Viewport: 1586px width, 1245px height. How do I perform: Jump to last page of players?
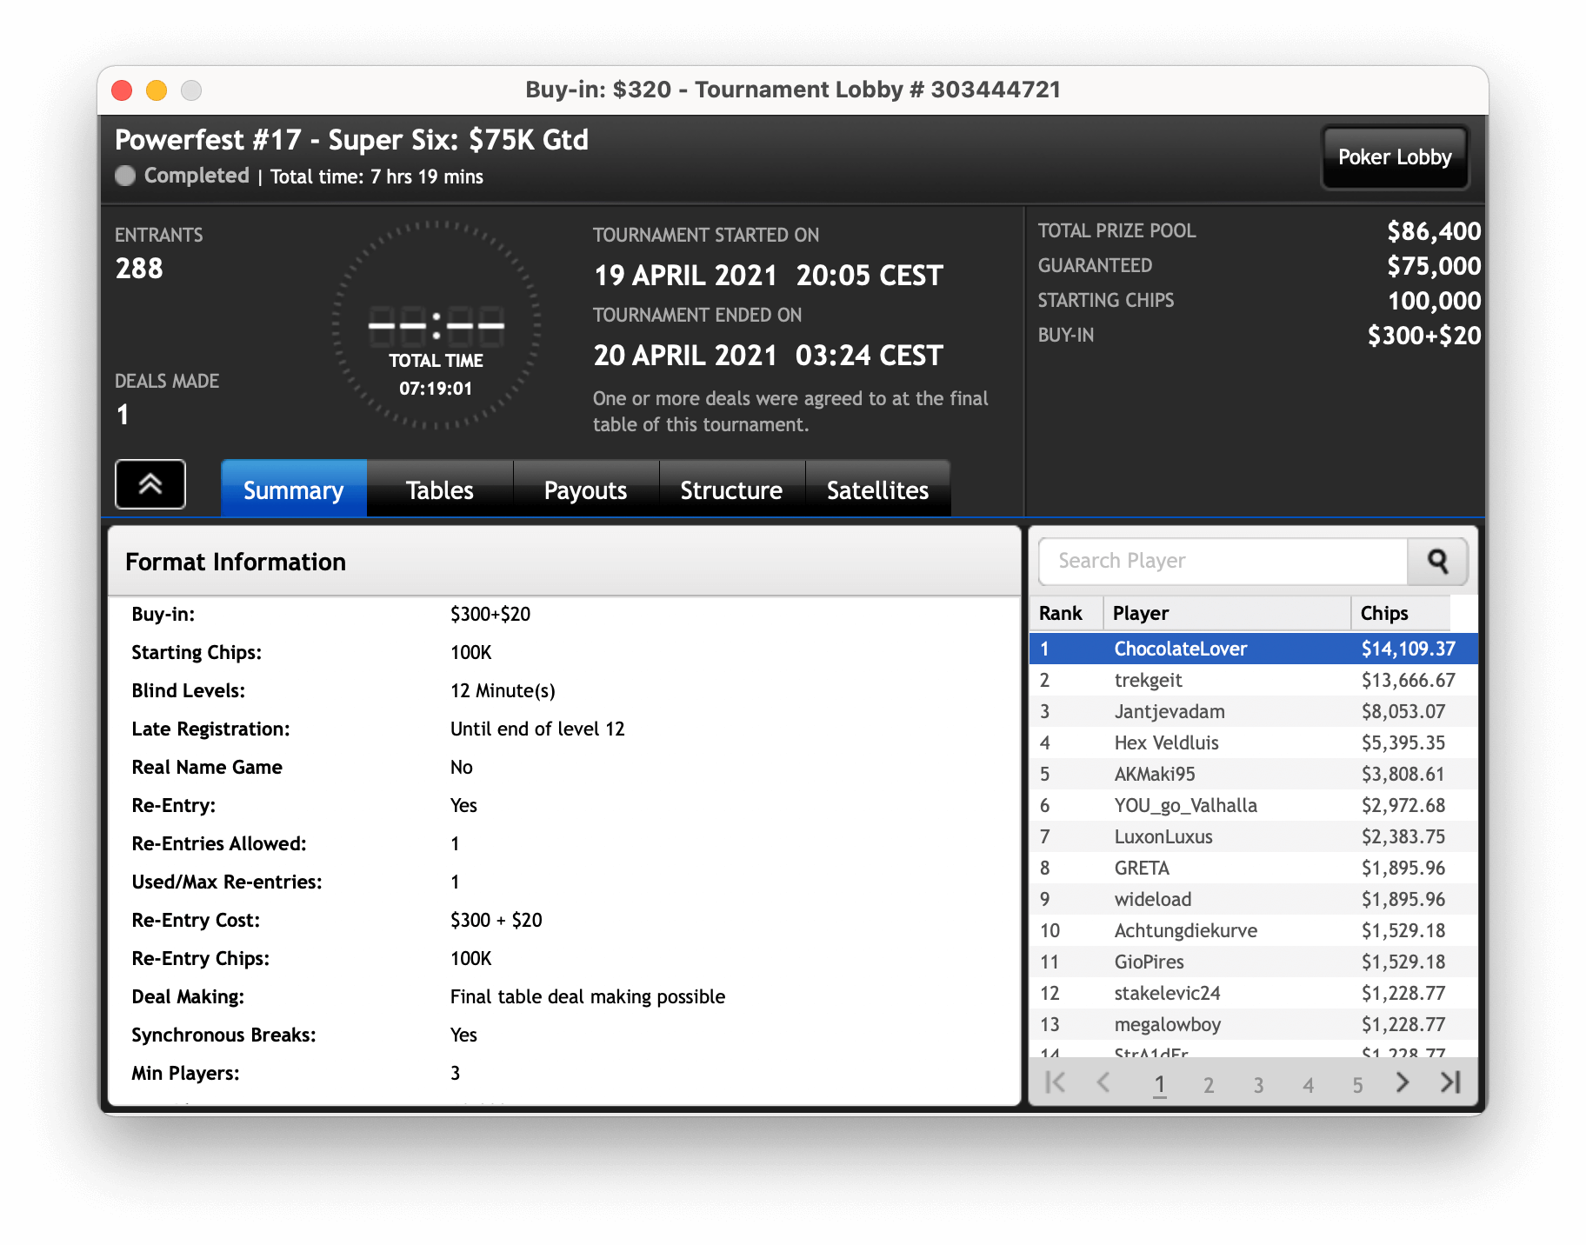(1450, 1082)
